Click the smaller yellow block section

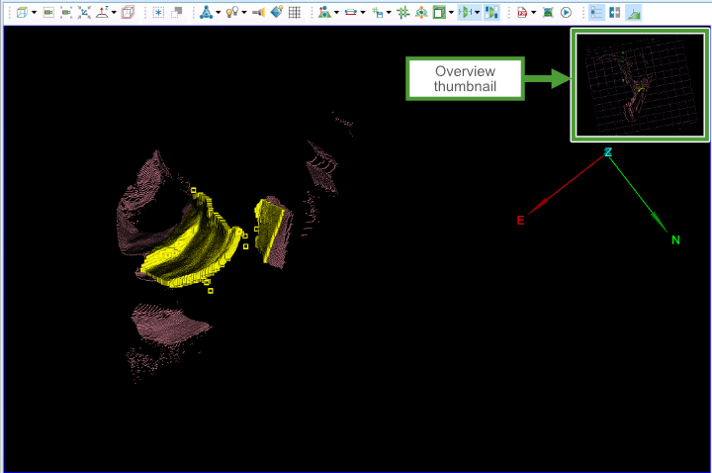269,230
